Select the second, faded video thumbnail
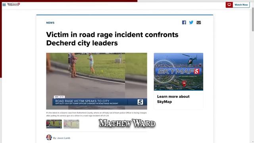Viewport: 254px width, 143px height. (71, 124)
